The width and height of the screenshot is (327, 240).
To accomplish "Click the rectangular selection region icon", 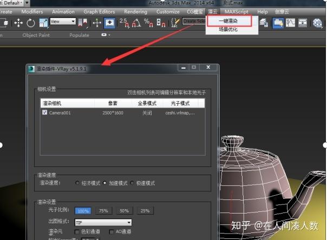I will 4,23.
